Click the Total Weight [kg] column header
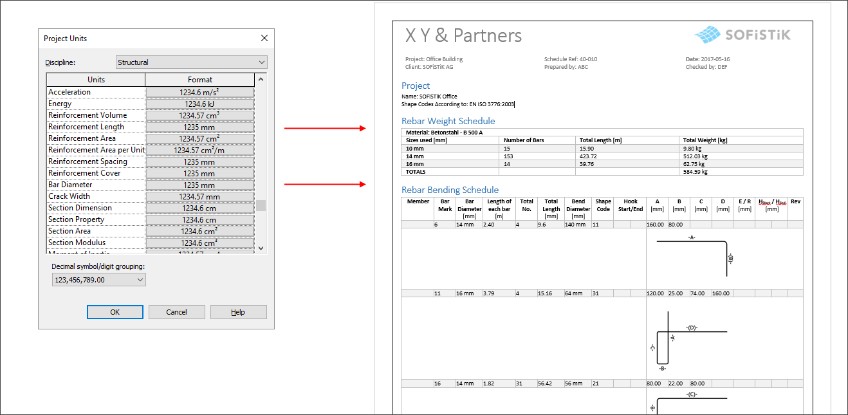 741,140
